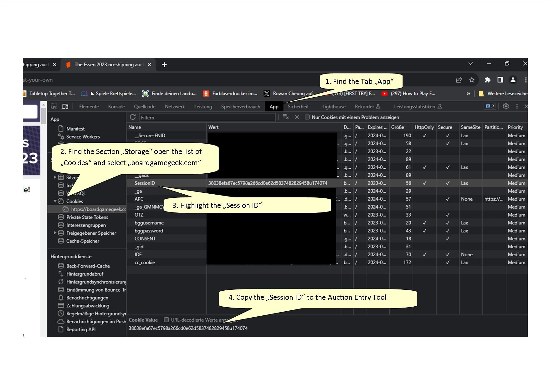This screenshot has height=388, width=549.
Task: Open the DevTools three-dot customization menu
Action: [517, 106]
